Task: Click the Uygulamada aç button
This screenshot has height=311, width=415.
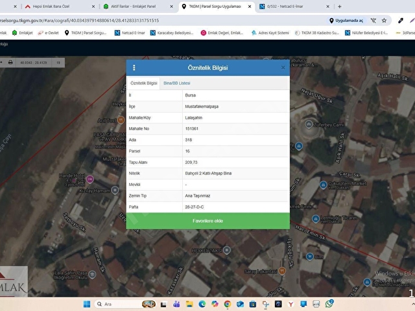Action: 346,20
